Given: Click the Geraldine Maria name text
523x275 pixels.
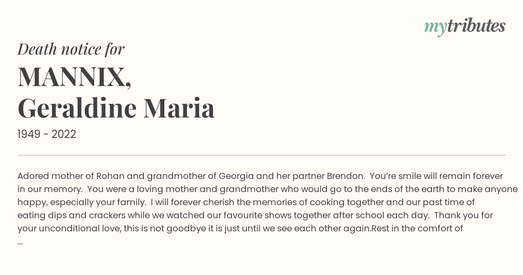Looking at the screenshot, I should point(116,108).
